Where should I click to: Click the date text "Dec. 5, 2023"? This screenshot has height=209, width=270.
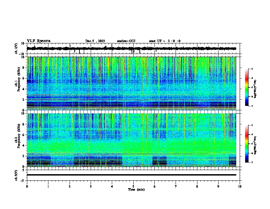click(x=95, y=41)
